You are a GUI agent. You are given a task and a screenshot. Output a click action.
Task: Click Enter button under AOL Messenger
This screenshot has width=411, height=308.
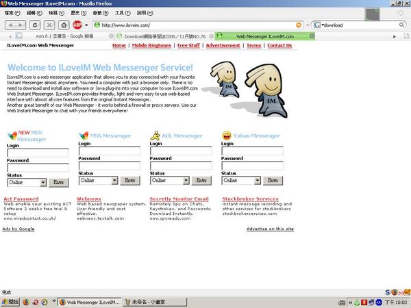point(201,181)
